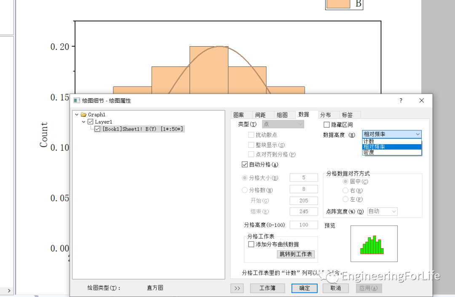Select the 居中 alignment radio button
The width and height of the screenshot is (455, 297).
click(345, 181)
